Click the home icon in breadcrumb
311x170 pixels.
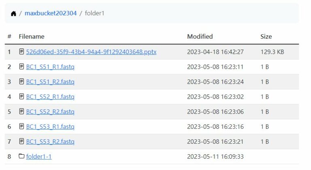coord(13,13)
